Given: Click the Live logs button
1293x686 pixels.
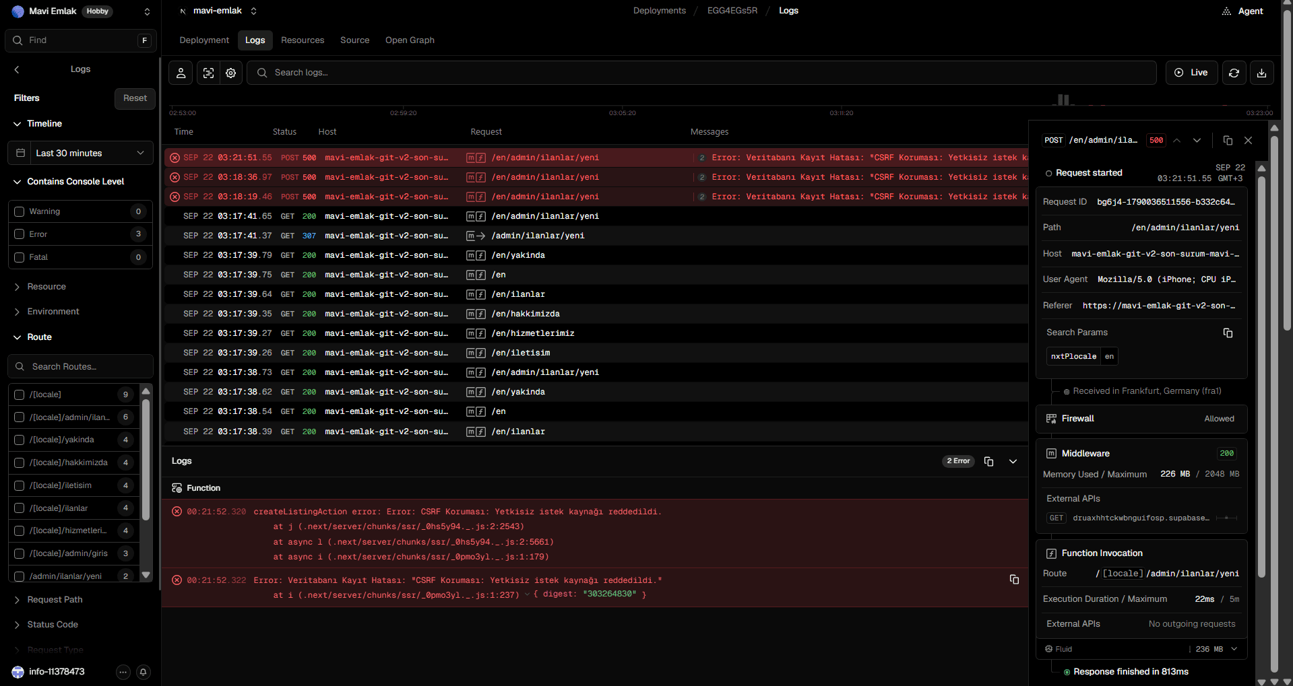Looking at the screenshot, I should [1191, 73].
